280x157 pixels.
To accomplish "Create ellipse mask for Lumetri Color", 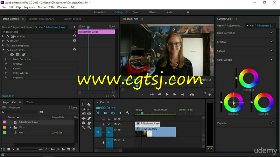I will [12, 54].
